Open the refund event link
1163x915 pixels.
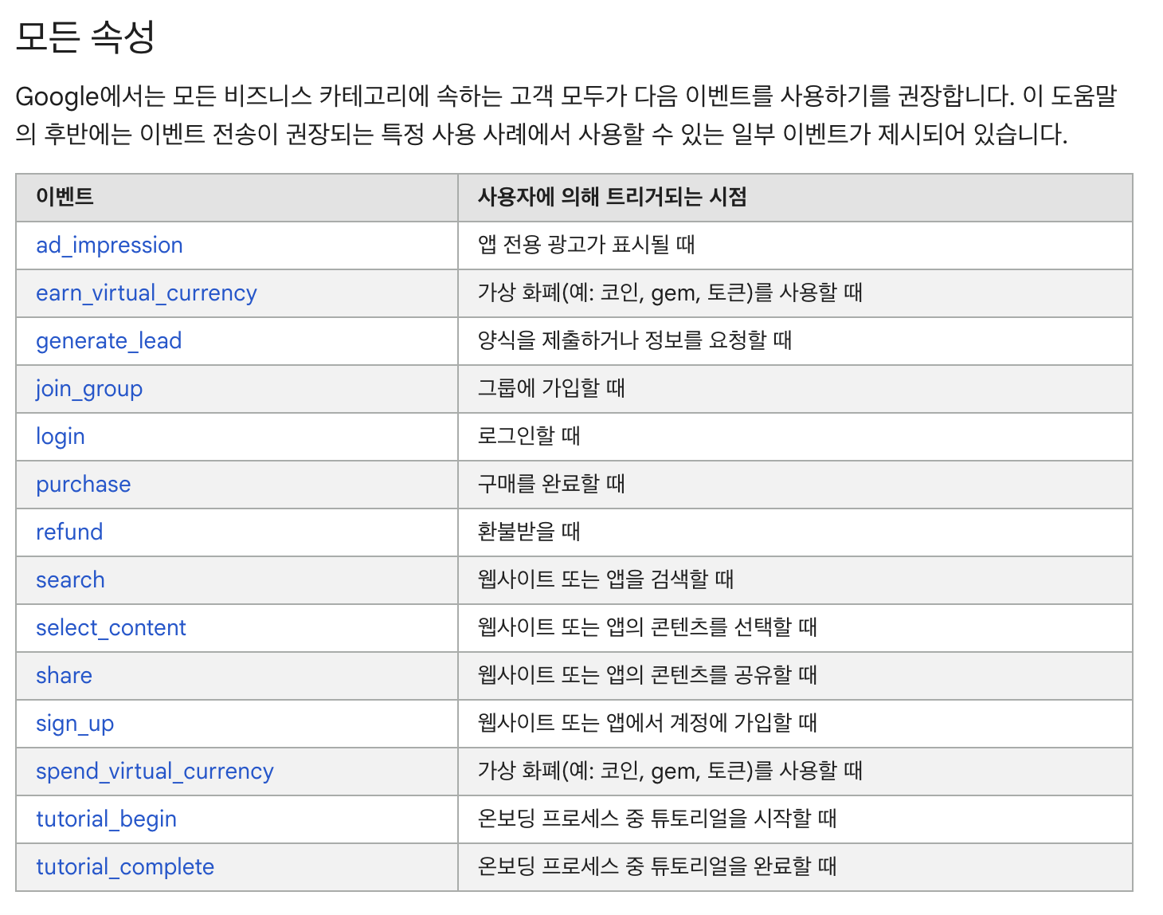(69, 532)
